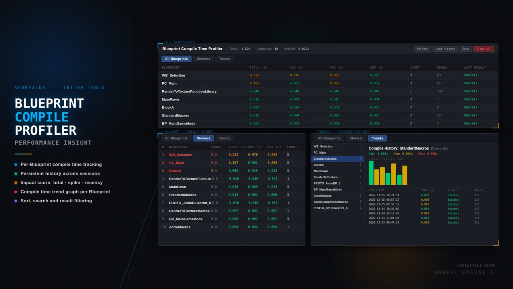This screenshot has width=513, height=289.
Task: Open Load History
Action: [x=445, y=49]
